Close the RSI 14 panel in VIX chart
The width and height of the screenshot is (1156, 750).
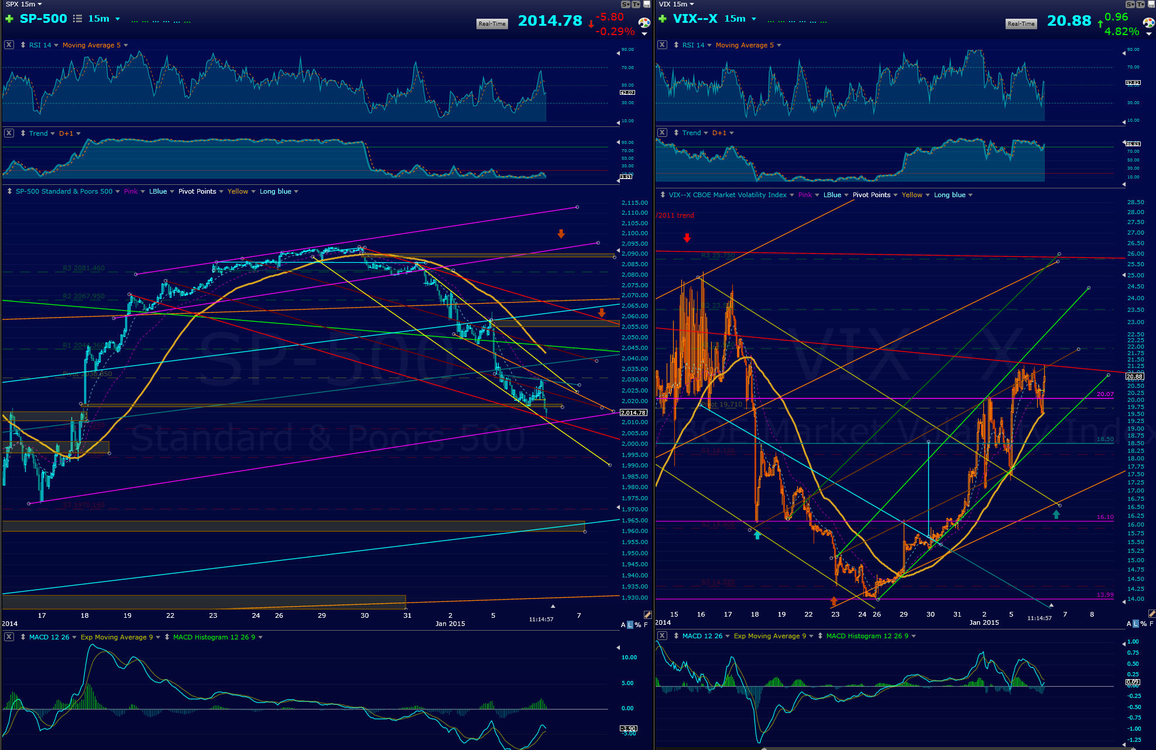pos(662,44)
